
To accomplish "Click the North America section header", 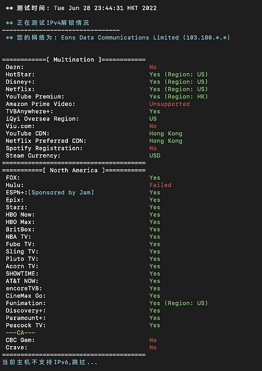I will click(74, 170).
